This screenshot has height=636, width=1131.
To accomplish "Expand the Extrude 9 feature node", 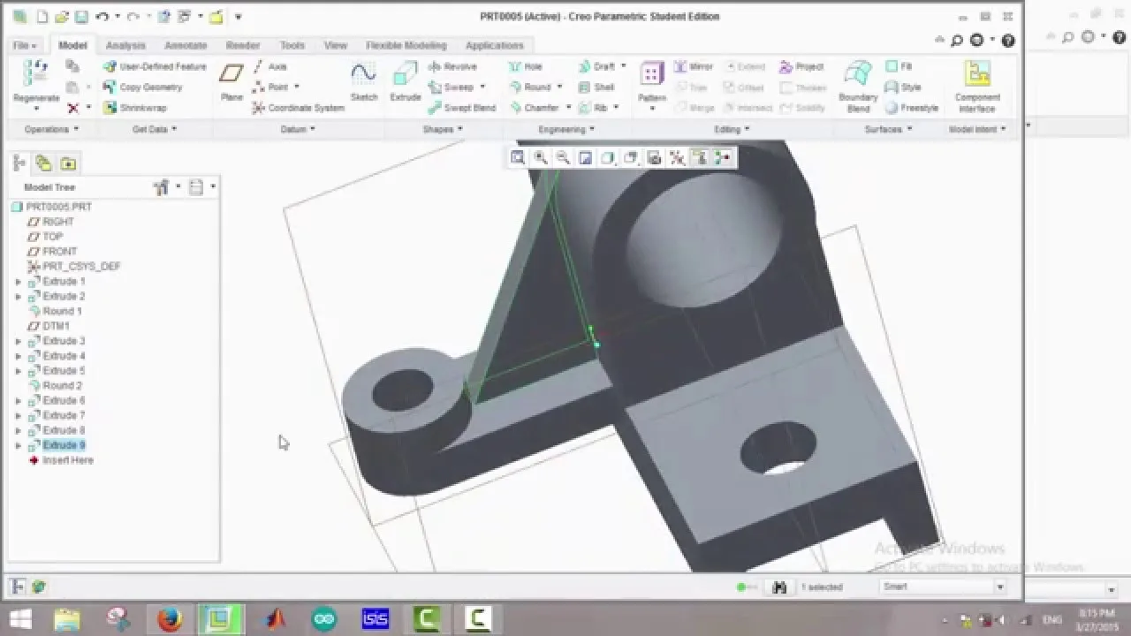I will 19,445.
